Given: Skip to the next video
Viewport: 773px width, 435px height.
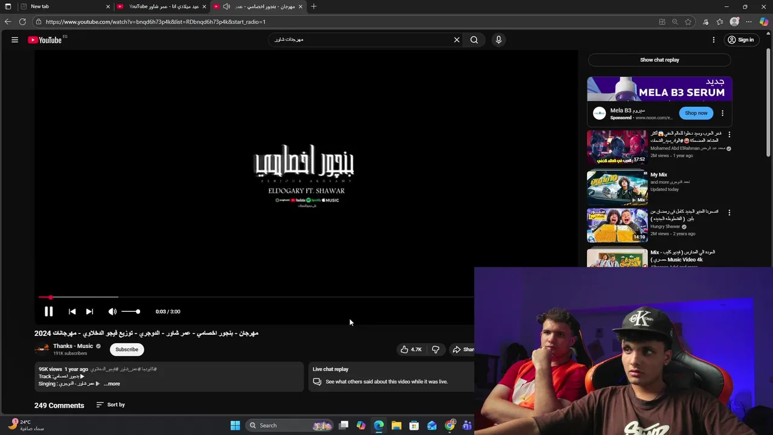Looking at the screenshot, I should tap(89, 312).
